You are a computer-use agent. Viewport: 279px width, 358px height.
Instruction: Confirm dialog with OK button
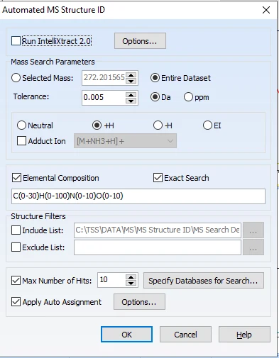(x=126, y=335)
